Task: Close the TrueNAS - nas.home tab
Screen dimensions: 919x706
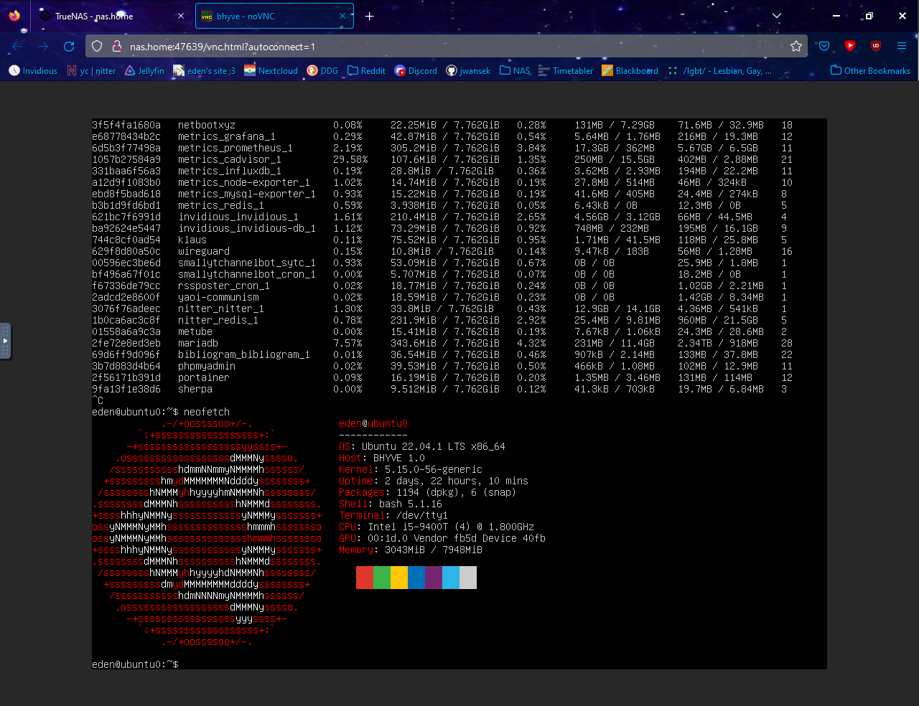Action: [x=181, y=16]
